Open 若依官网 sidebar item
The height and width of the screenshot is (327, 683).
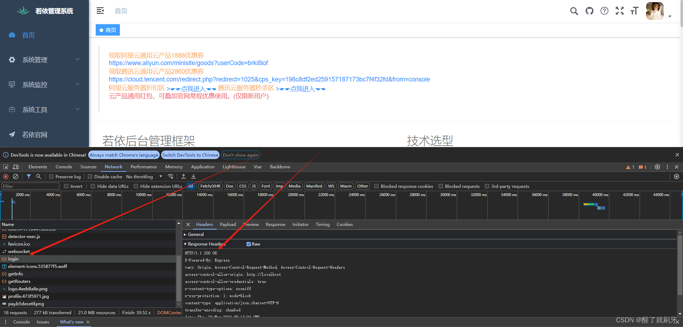(44, 135)
